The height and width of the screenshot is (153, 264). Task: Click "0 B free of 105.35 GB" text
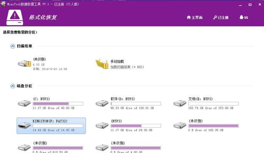tap(206, 130)
